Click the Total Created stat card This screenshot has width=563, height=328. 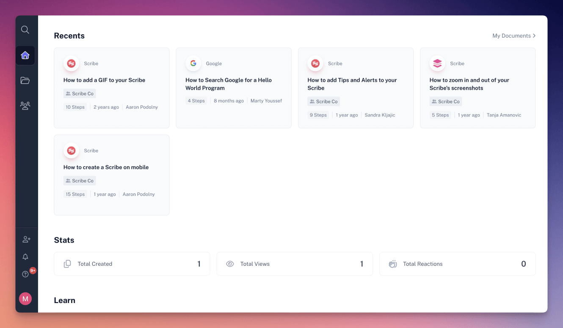[132, 264]
